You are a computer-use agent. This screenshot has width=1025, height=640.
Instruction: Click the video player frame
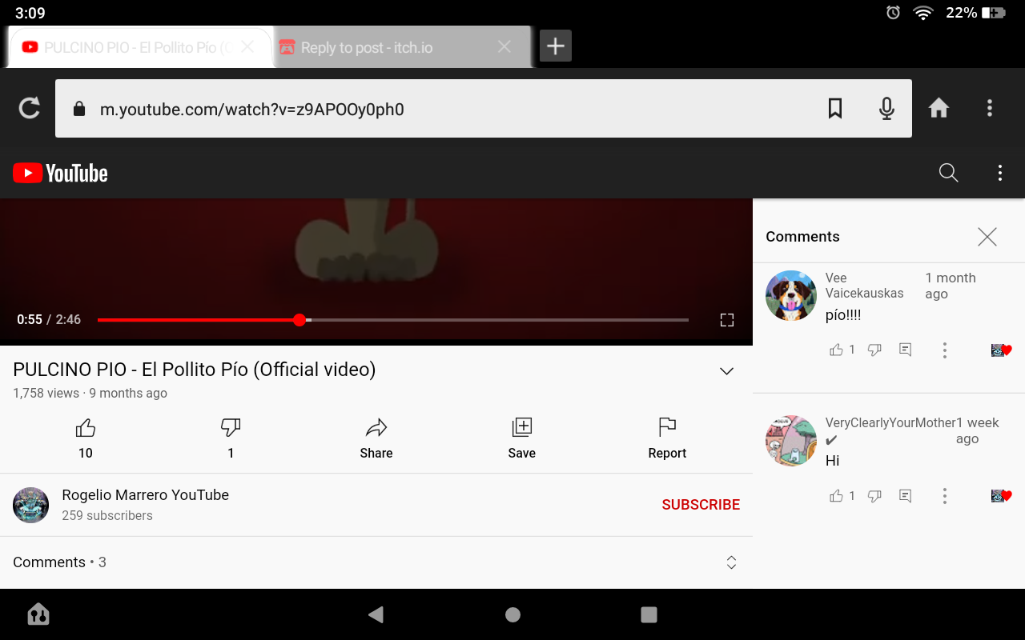pos(376,272)
